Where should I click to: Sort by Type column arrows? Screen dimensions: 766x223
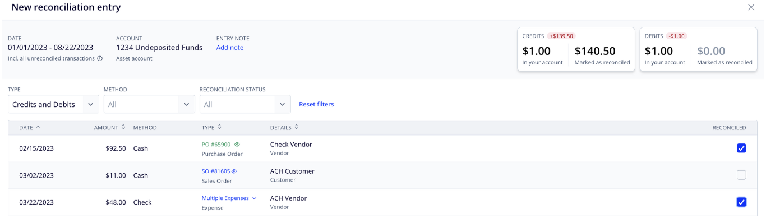pyautogui.click(x=220, y=127)
